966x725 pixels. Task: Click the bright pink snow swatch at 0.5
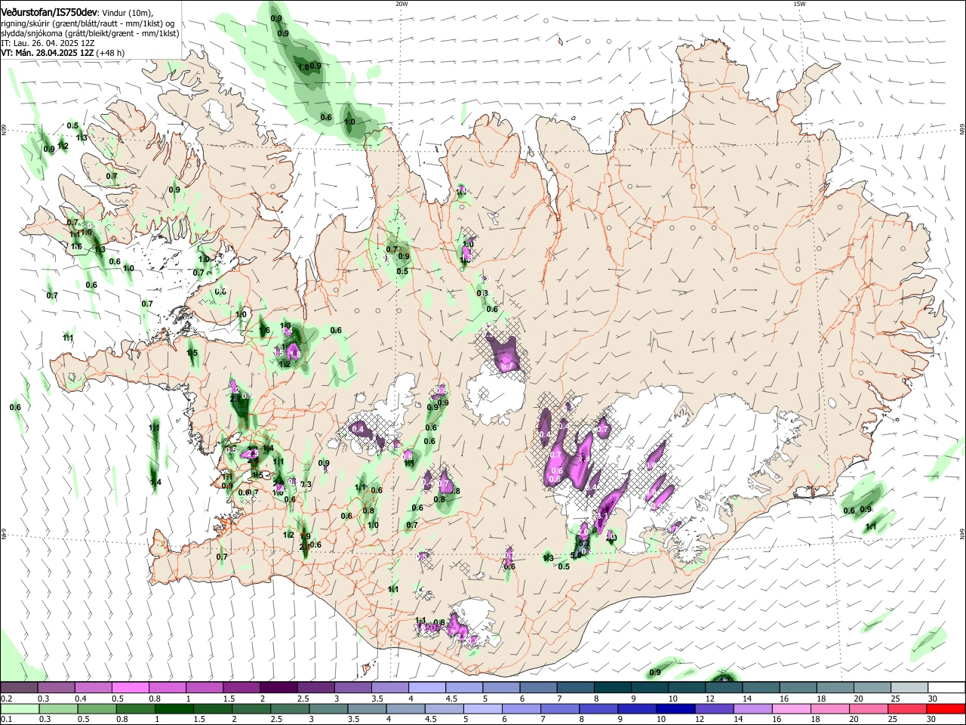tap(130, 688)
